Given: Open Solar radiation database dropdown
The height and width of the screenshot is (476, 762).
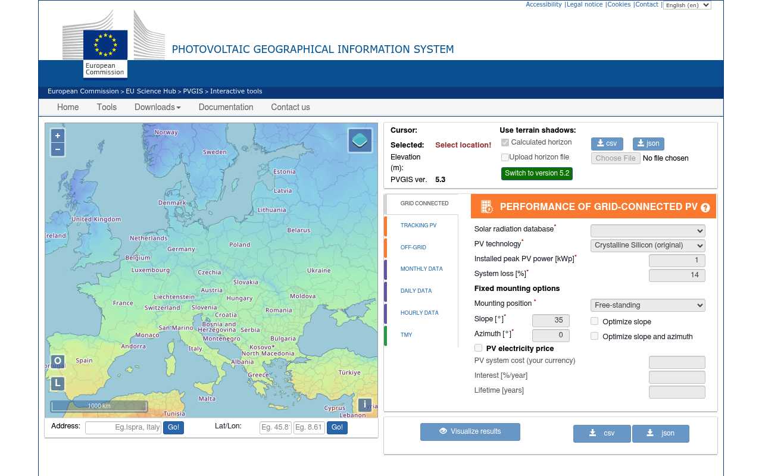Looking at the screenshot, I should tap(648, 231).
